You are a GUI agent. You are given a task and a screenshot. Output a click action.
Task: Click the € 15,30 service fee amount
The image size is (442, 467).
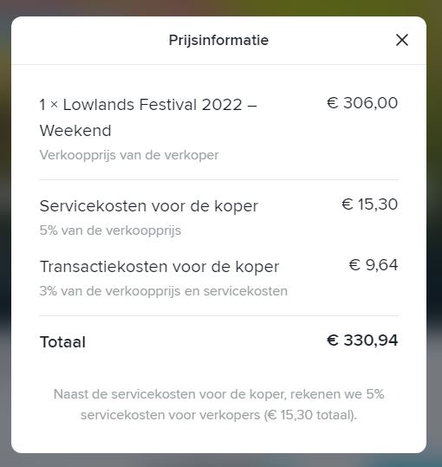point(369,204)
